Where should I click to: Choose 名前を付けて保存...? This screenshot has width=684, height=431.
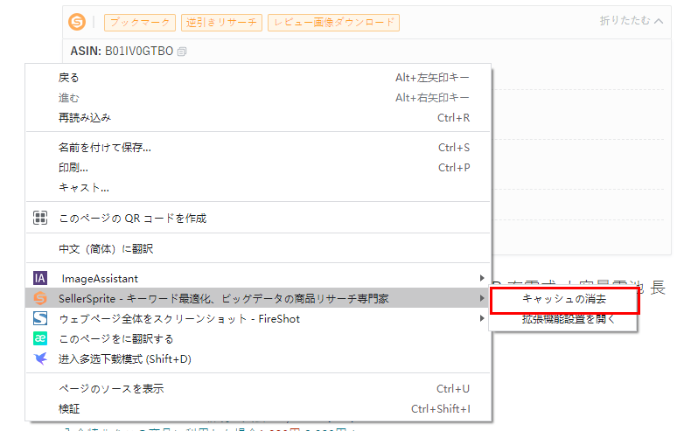coord(258,147)
